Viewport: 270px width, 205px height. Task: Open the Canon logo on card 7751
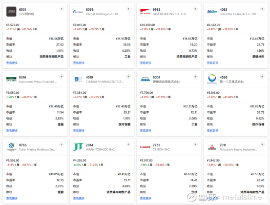[x=145, y=147]
